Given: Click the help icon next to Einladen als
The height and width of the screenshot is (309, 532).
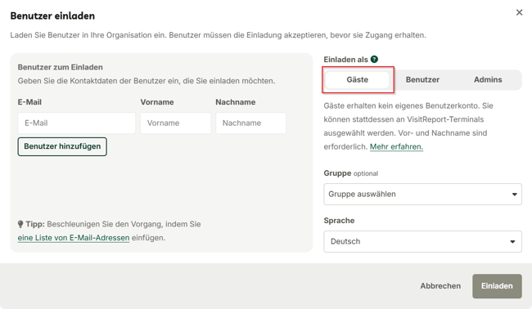Looking at the screenshot, I should point(374,60).
